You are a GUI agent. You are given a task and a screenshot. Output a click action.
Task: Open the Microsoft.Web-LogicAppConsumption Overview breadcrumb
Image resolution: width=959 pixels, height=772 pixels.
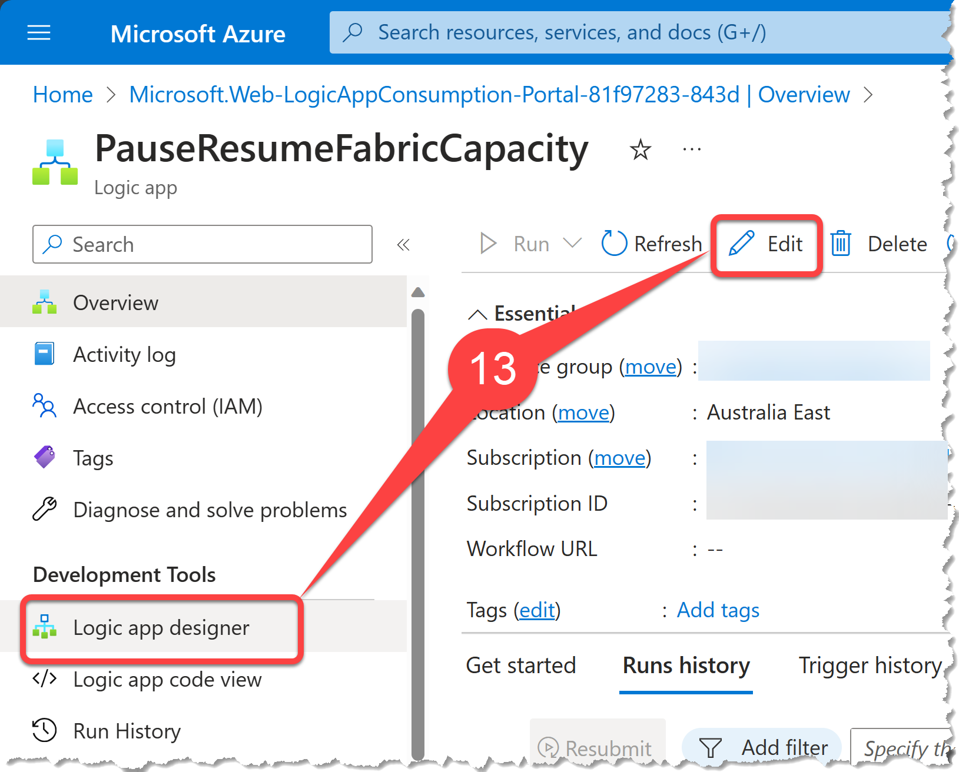coord(489,95)
